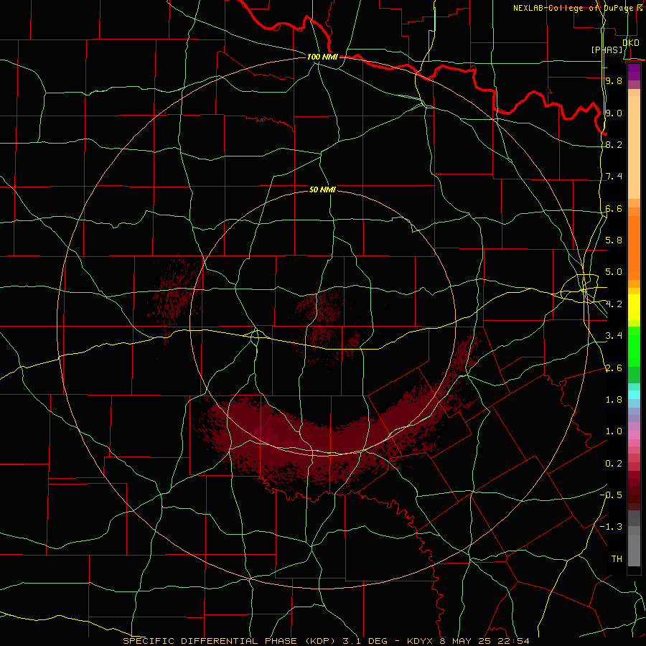This screenshot has width=646, height=646.
Task: Click the "TH" threshold label on the legend
Action: pyautogui.click(x=617, y=559)
